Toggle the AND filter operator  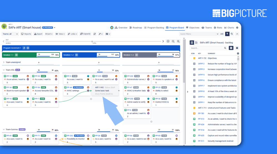222,34
